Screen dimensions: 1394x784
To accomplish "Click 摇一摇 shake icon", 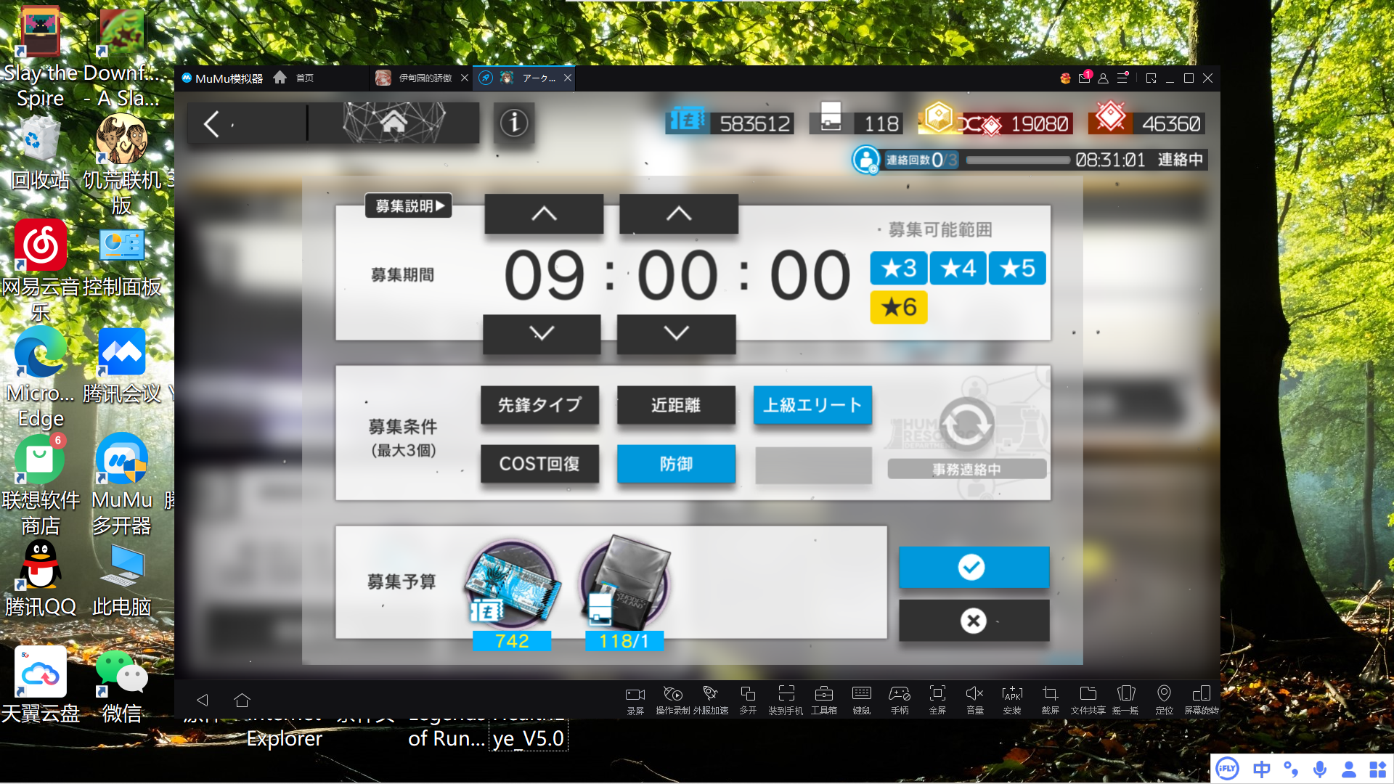I will [1125, 701].
